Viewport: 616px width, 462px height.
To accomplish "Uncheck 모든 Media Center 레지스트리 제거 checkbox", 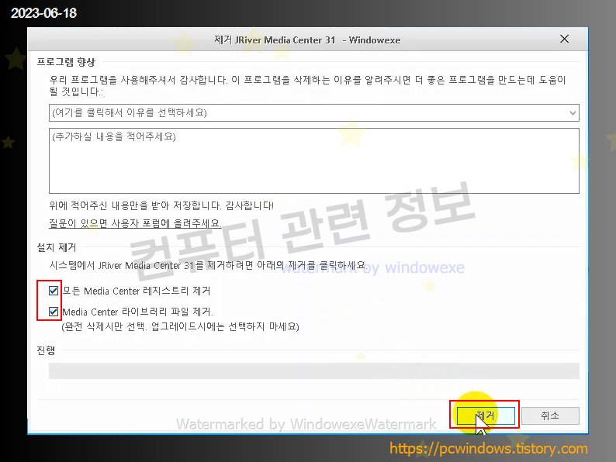I will click(54, 291).
